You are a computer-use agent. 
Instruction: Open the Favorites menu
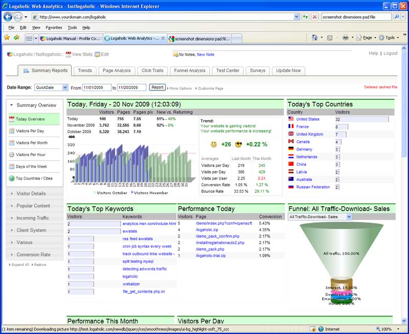point(54,28)
